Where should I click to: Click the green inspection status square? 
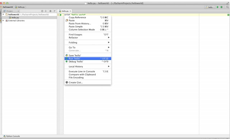tap(229, 15)
